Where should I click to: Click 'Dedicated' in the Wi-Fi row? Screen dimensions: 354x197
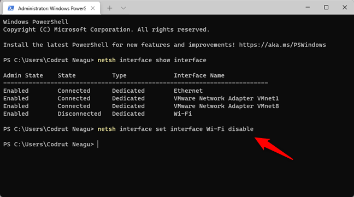click(x=128, y=114)
